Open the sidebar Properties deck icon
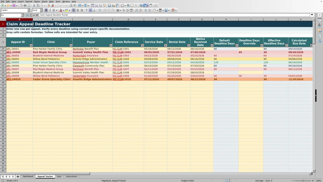Viewport: 323px width, 182px height. [x=320, y=20]
